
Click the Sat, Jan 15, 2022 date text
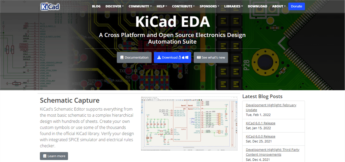pyautogui.click(x=258, y=128)
